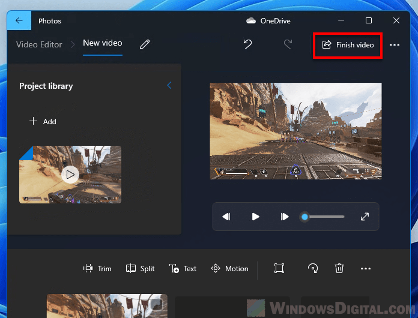Screen dimensions: 418x318
Task: Click the OneDrive label in title bar
Action: click(276, 21)
